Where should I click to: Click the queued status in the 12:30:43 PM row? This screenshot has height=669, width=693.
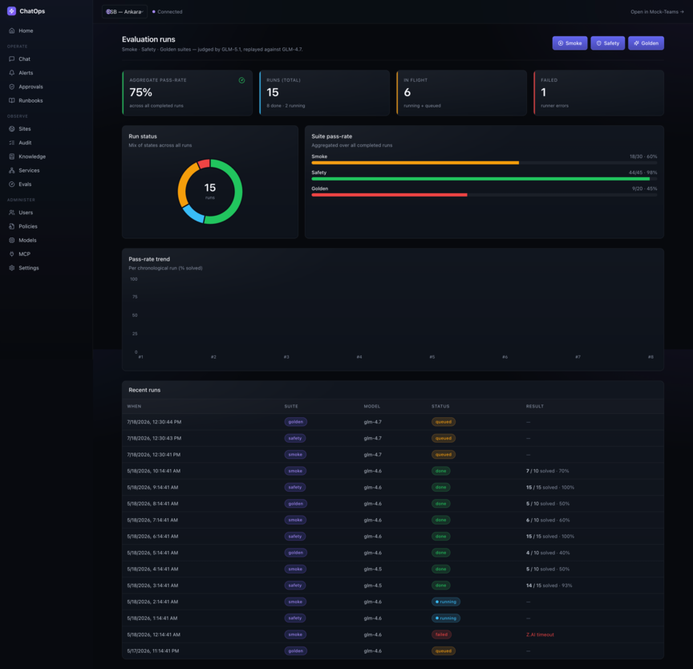(x=444, y=438)
